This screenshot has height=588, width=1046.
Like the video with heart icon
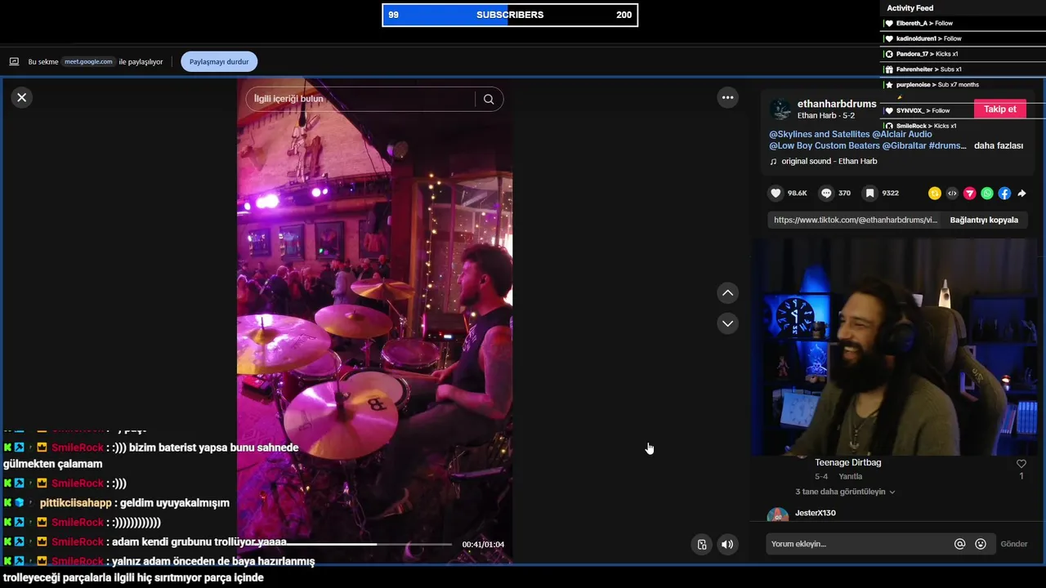(776, 193)
